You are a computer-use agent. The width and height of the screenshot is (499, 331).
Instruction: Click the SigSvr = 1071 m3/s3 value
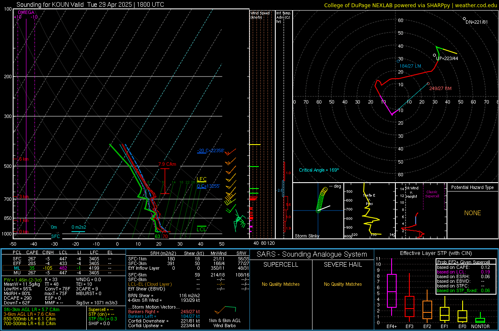pyautogui.click(x=97, y=303)
